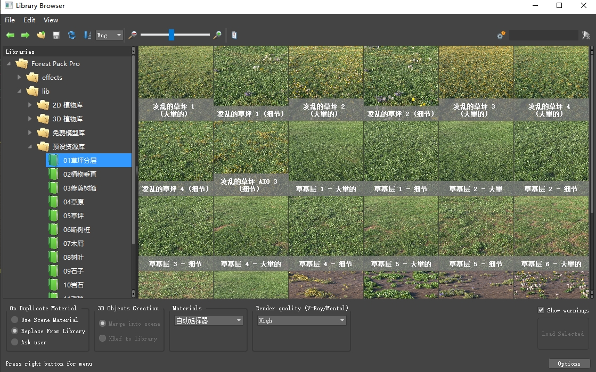596x372 pixels.
Task: Click the green forward arrow icon
Action: click(x=25, y=35)
